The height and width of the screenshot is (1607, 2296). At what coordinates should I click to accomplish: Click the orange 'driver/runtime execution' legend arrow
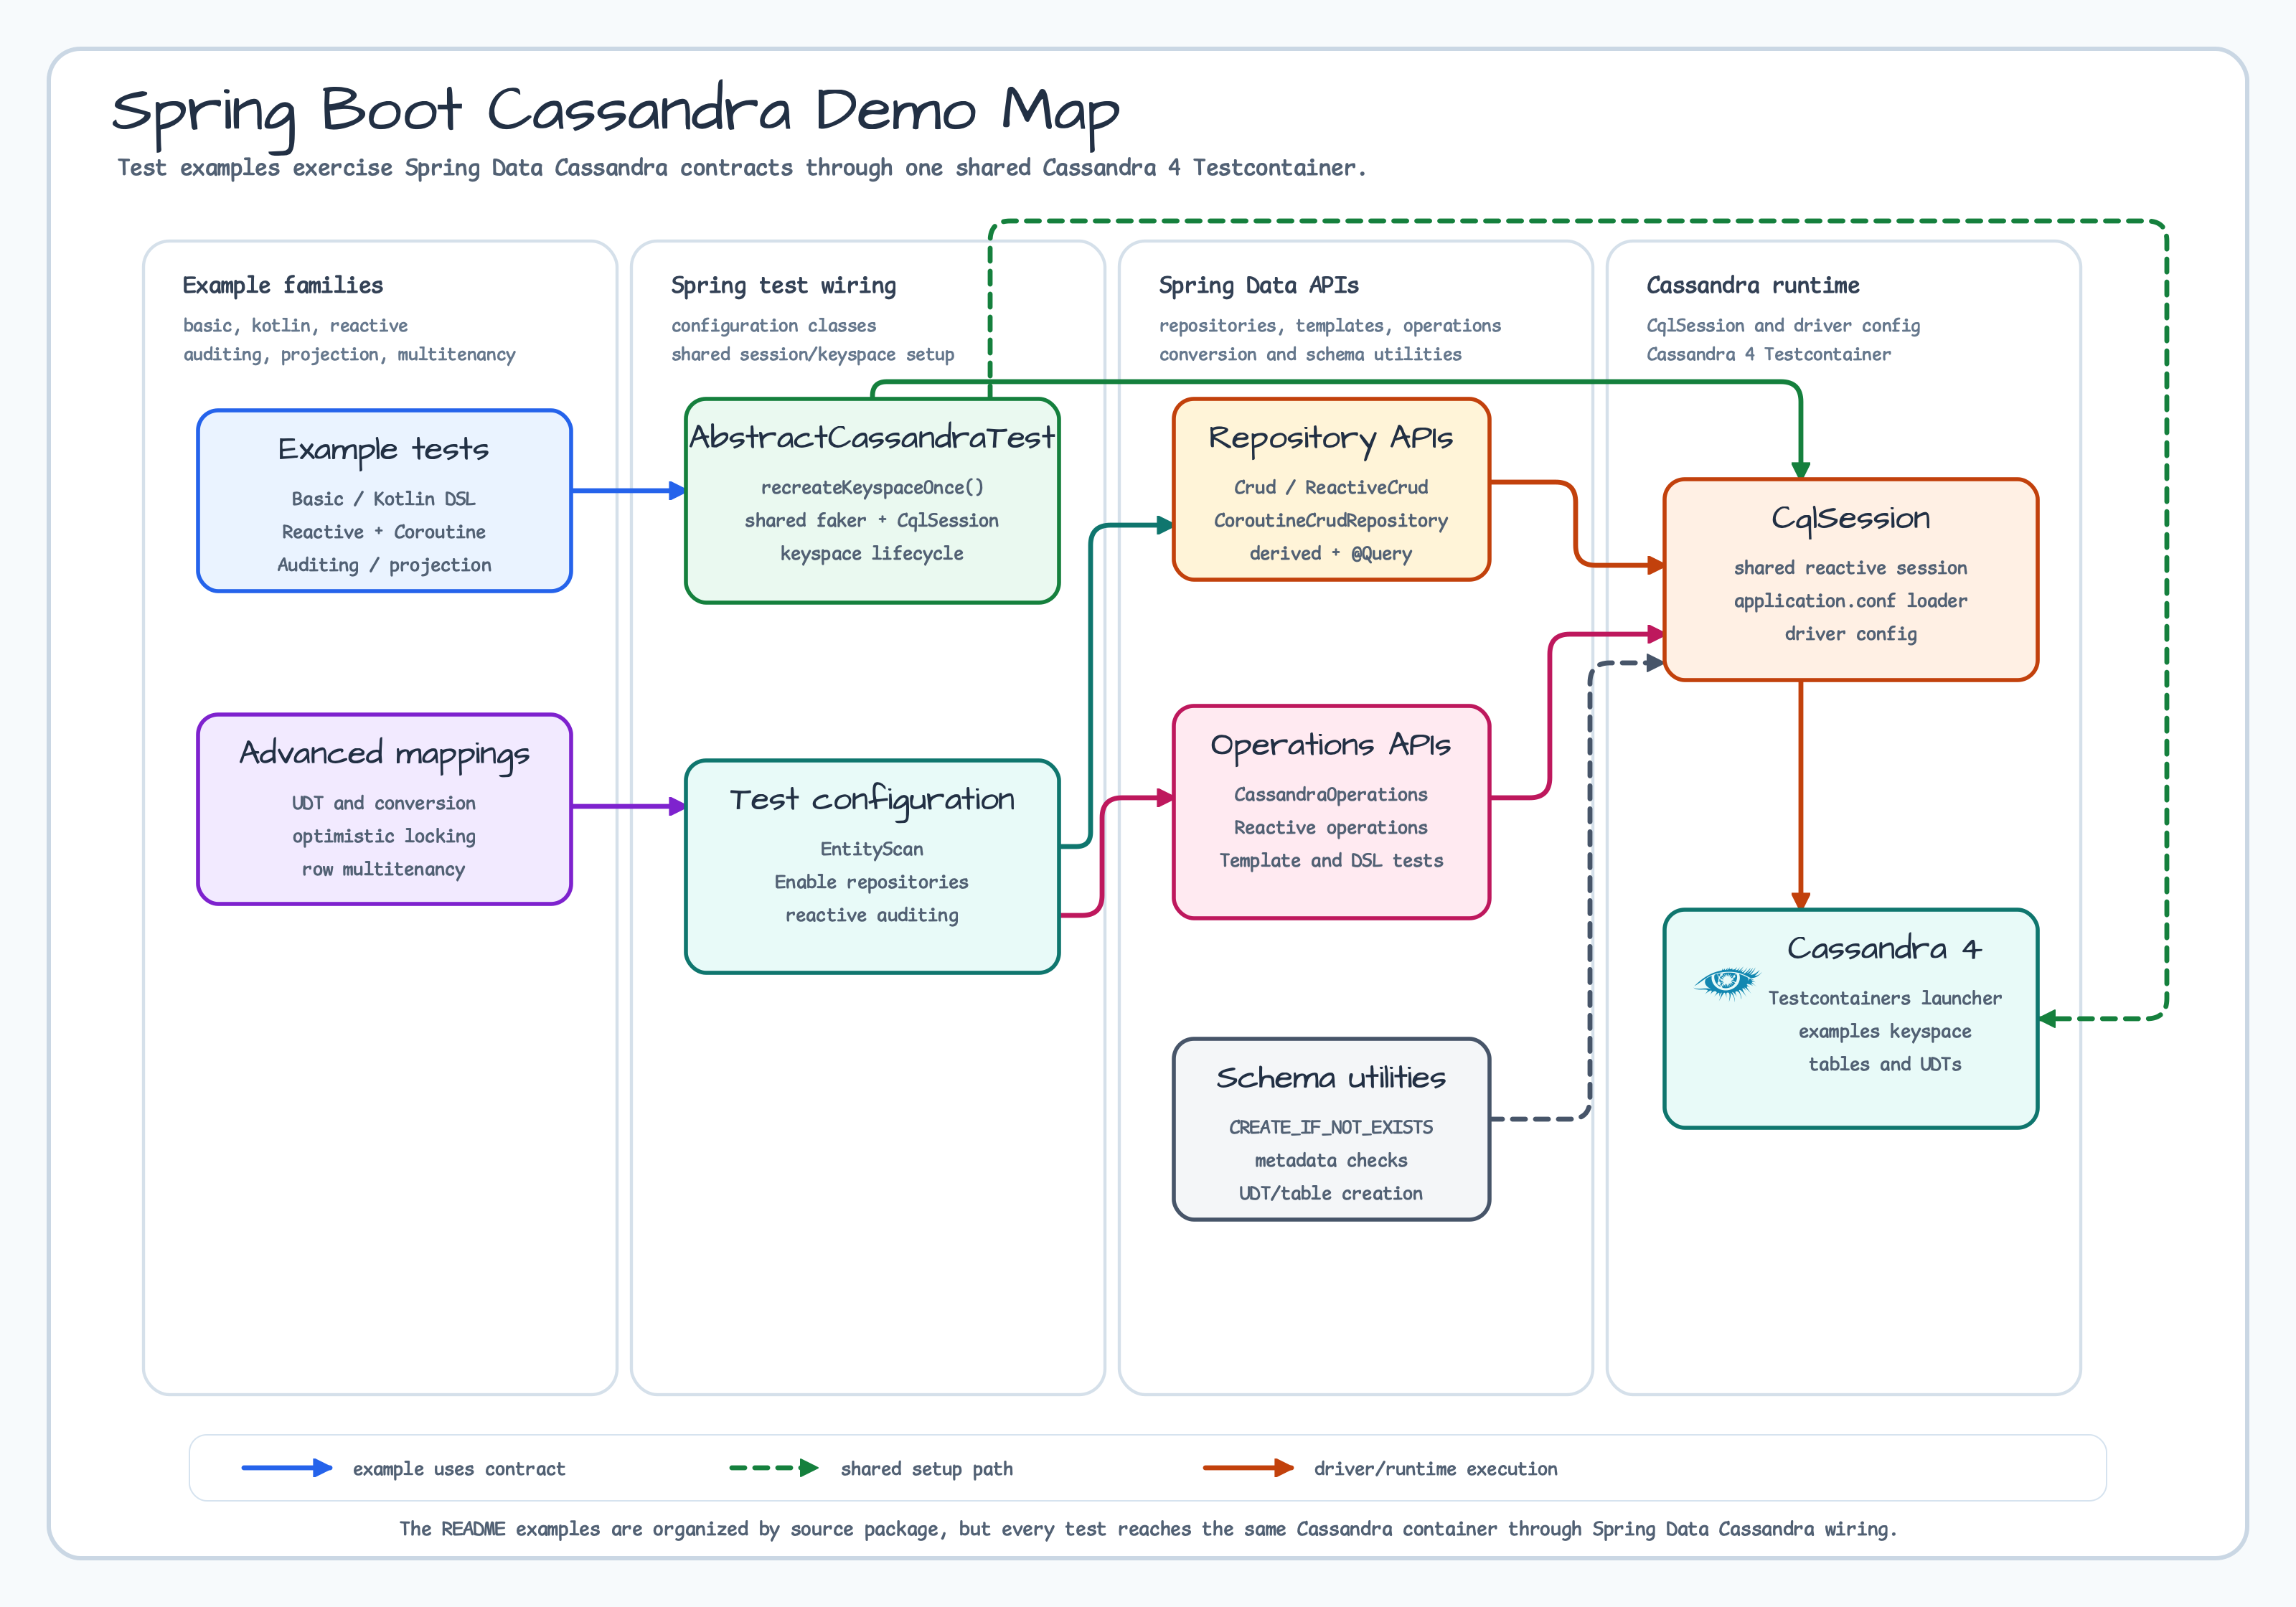coord(1248,1468)
